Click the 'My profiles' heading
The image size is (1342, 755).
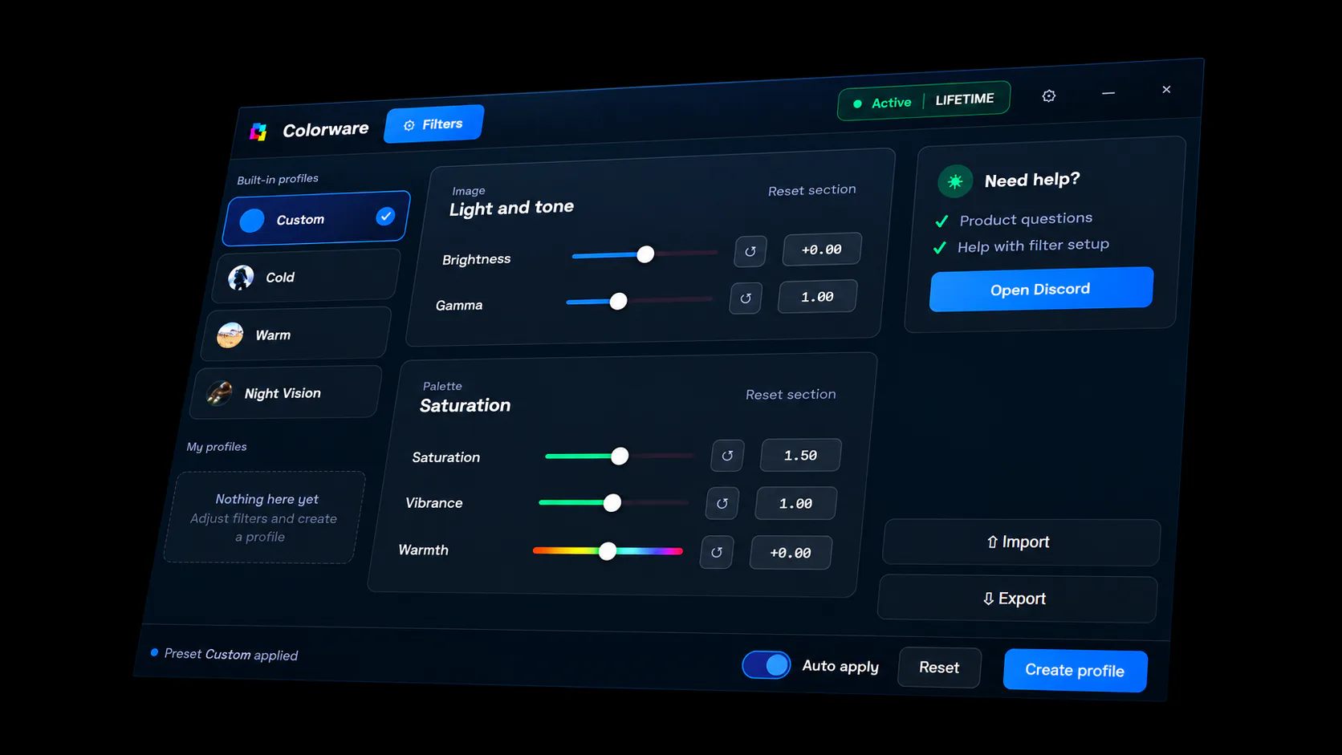(x=217, y=447)
